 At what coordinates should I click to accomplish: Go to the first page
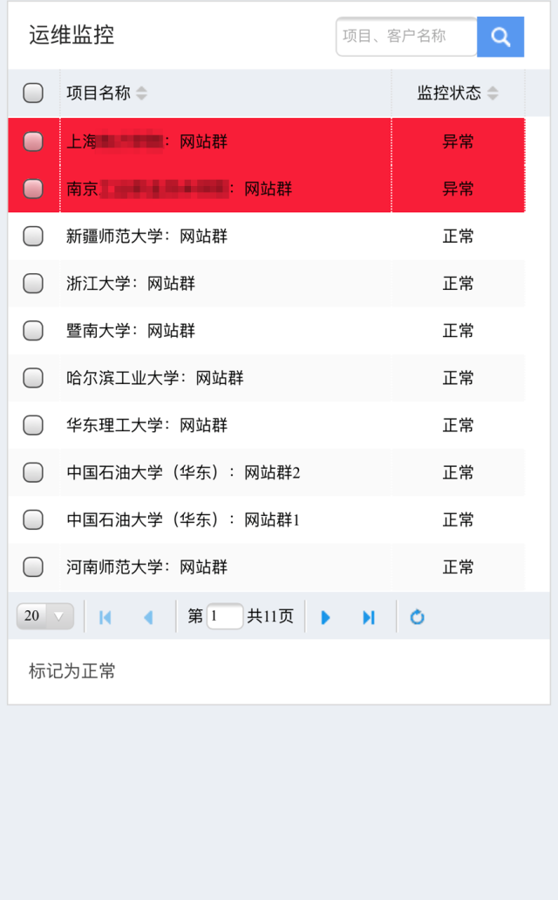pyautogui.click(x=105, y=617)
